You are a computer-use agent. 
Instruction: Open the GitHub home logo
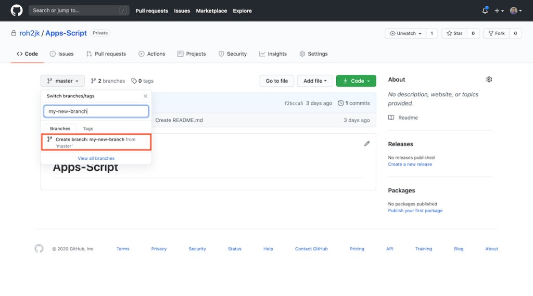16,10
